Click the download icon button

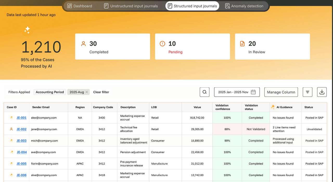coord(322,92)
